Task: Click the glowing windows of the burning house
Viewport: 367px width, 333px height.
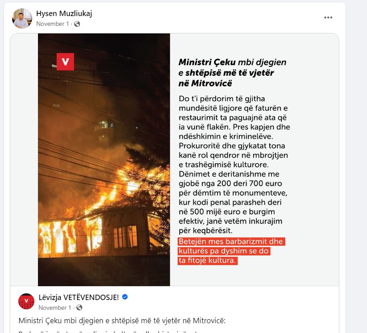Action: [x=125, y=237]
